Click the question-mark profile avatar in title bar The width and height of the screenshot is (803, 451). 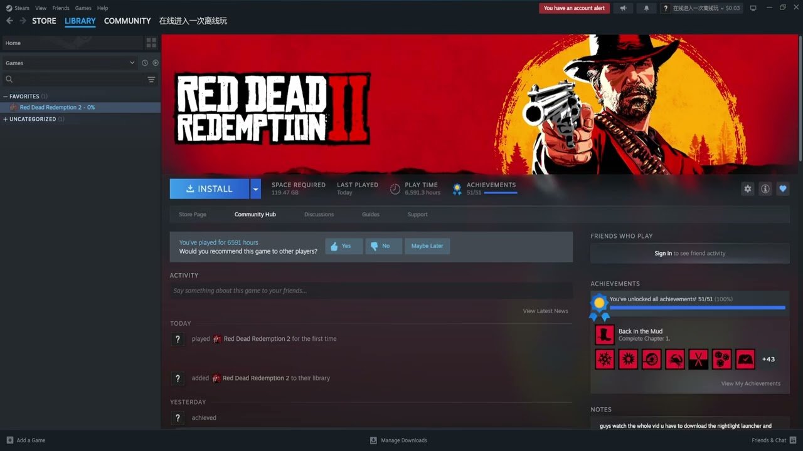coord(665,8)
